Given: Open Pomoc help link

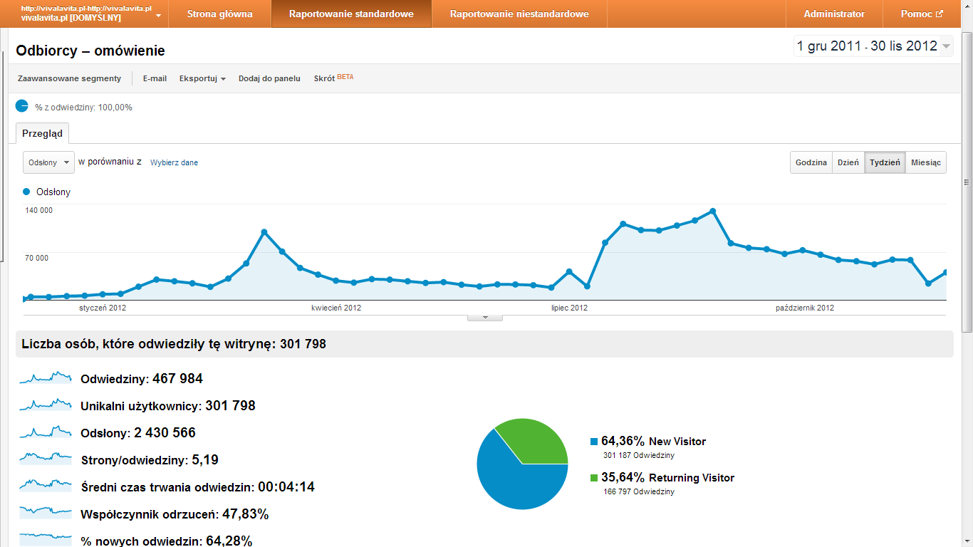Looking at the screenshot, I should pyautogui.click(x=922, y=14).
